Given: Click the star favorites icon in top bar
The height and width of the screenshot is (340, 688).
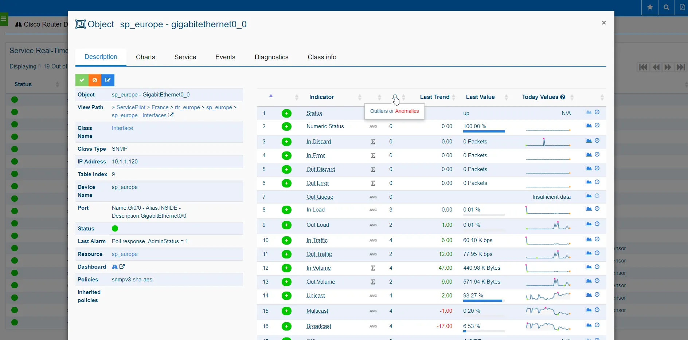Looking at the screenshot, I should tap(650, 7).
